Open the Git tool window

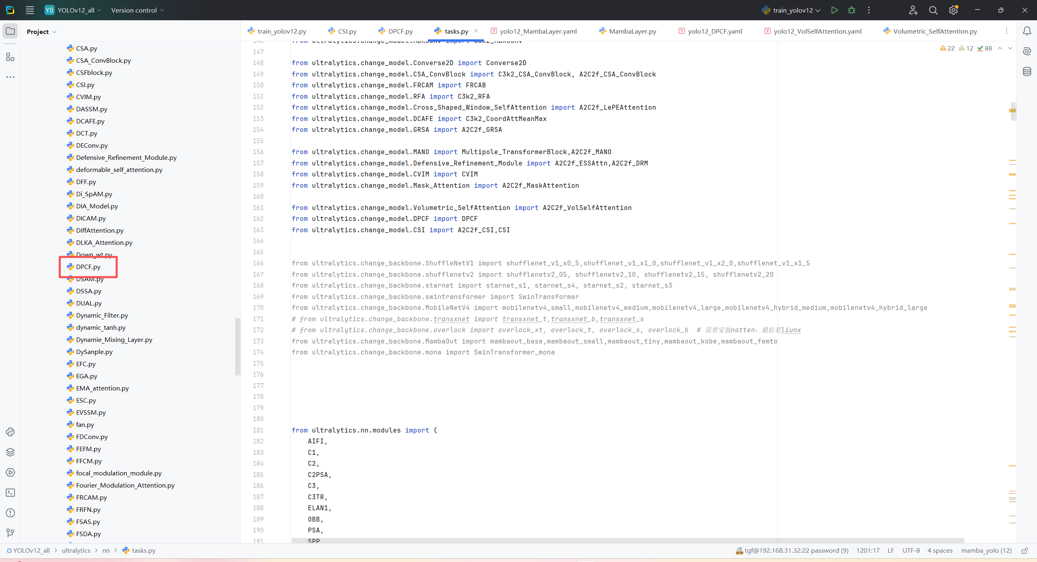pos(10,533)
